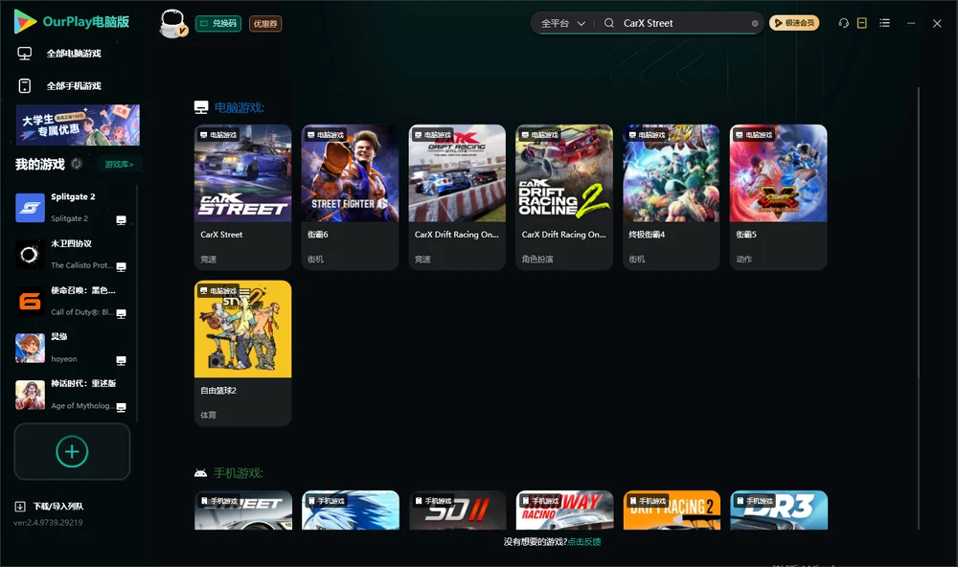Open the hoyeon game icon
958x567 pixels.
pos(30,349)
